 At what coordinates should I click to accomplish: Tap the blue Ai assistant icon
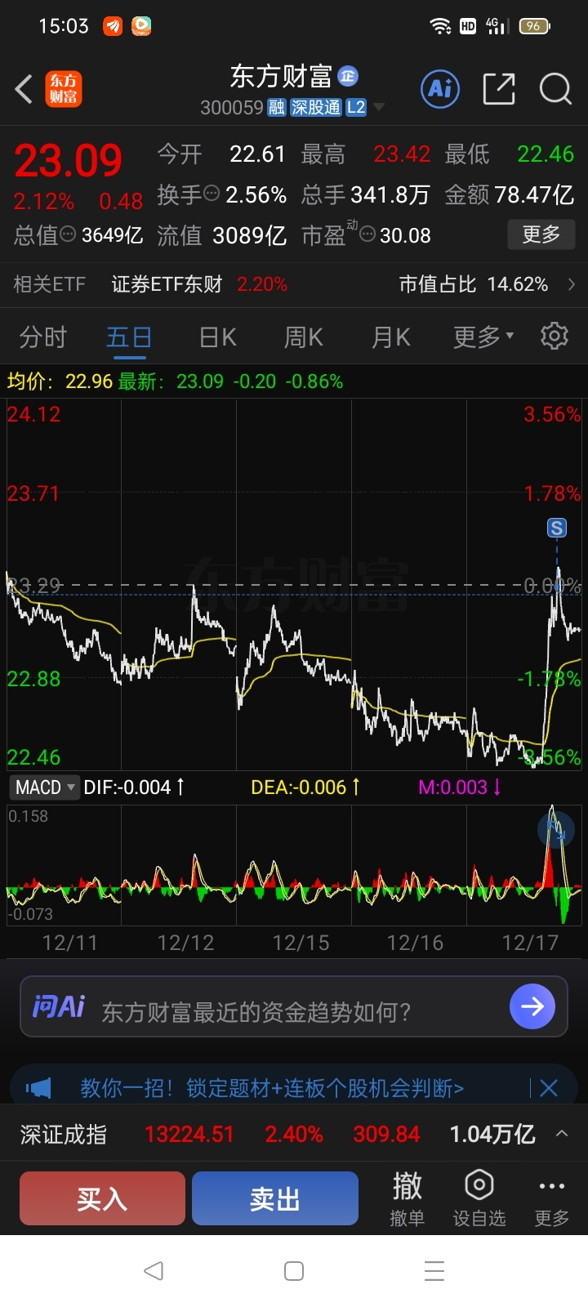coord(440,88)
